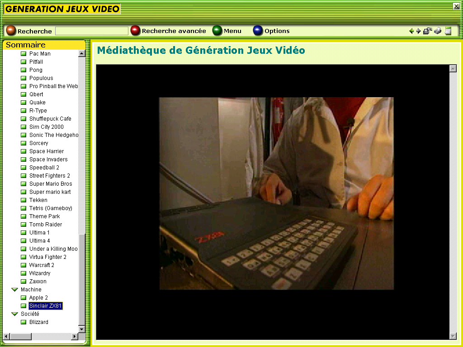Viewport: 463px width, 347px height.
Task: Click inside the Recherche search field
Action: (x=92, y=31)
